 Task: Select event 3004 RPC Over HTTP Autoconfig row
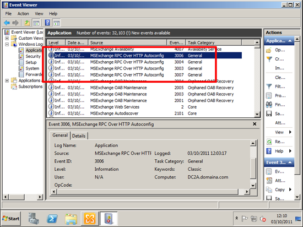click(144, 62)
